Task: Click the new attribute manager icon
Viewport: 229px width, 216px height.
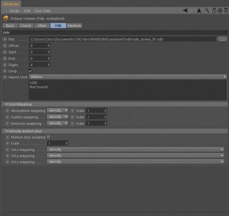Action: (226, 10)
